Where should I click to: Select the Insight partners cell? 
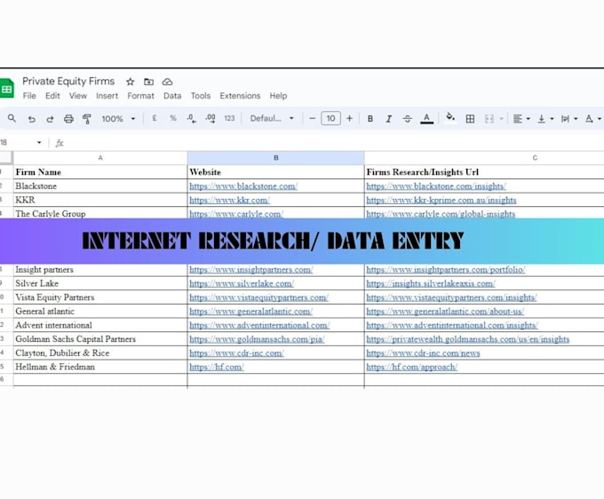[100, 270]
